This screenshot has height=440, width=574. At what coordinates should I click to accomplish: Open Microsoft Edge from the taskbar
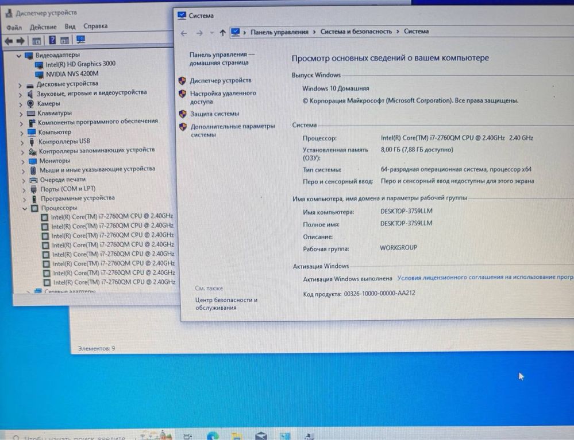pos(213,435)
